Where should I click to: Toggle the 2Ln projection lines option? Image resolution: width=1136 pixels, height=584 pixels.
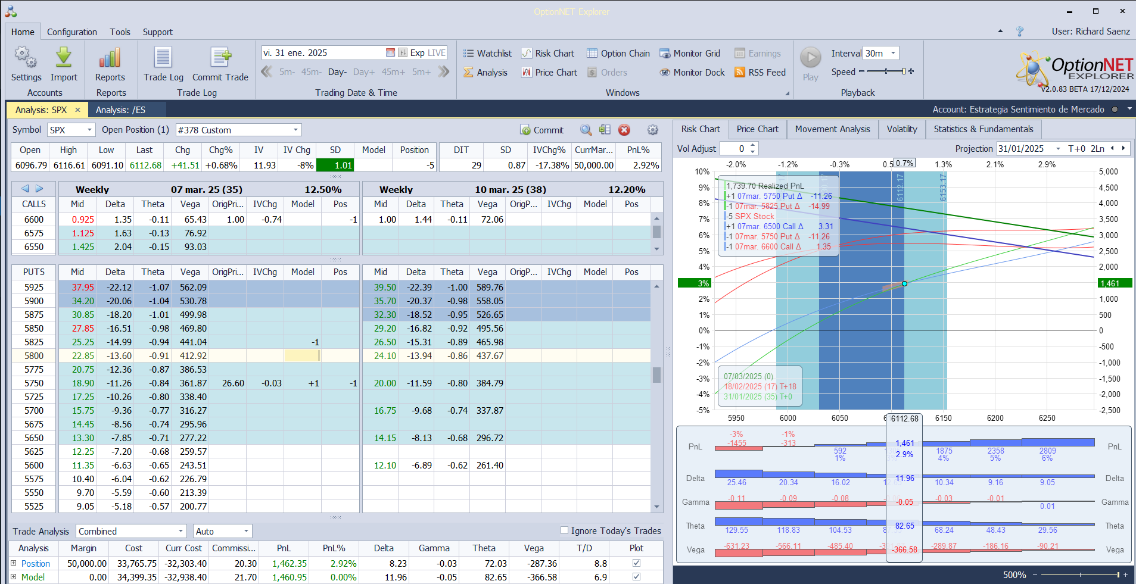[1097, 149]
